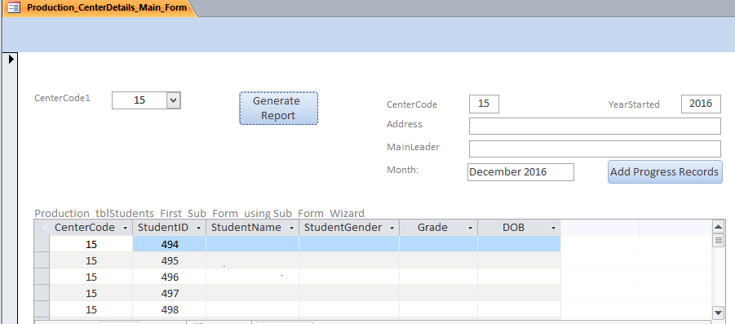Image resolution: width=735 pixels, height=324 pixels.
Task: Click into the Address text field
Action: point(595,126)
